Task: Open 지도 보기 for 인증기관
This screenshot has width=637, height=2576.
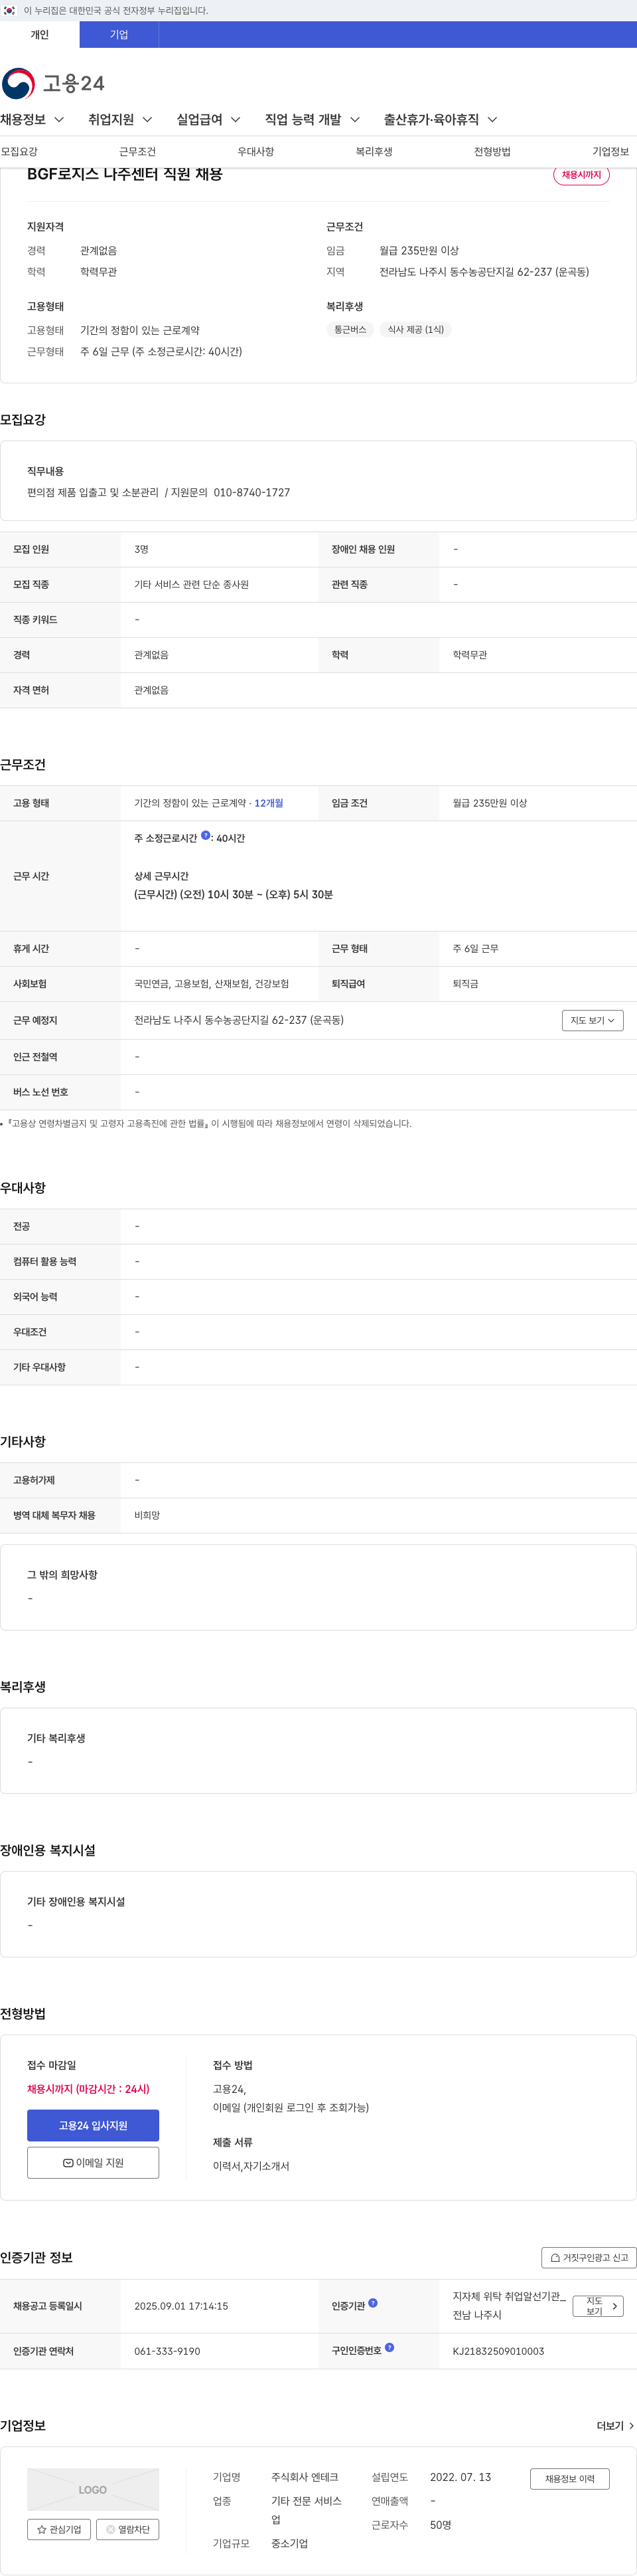Action: click(x=598, y=2306)
